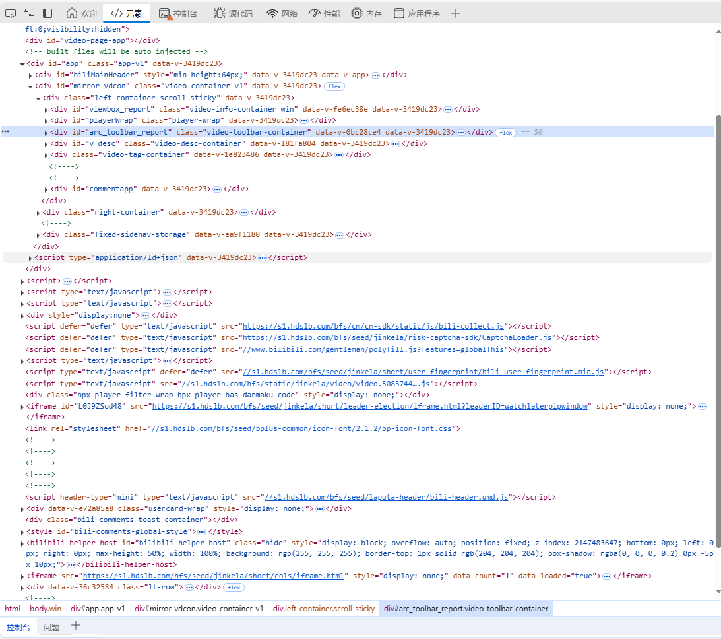Screen dimensions: 721x639
Task: Select div#arc_toolbar_report breadcrumb item
Action: (466, 609)
